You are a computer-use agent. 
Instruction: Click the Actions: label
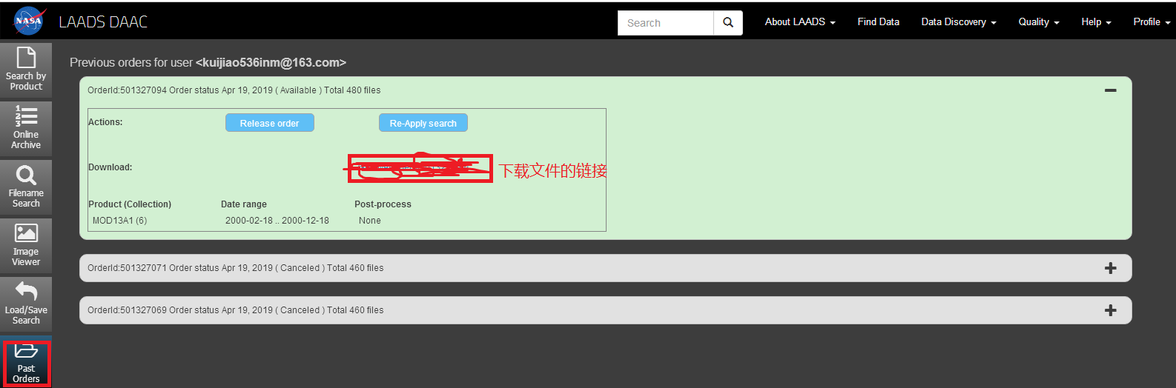click(105, 122)
